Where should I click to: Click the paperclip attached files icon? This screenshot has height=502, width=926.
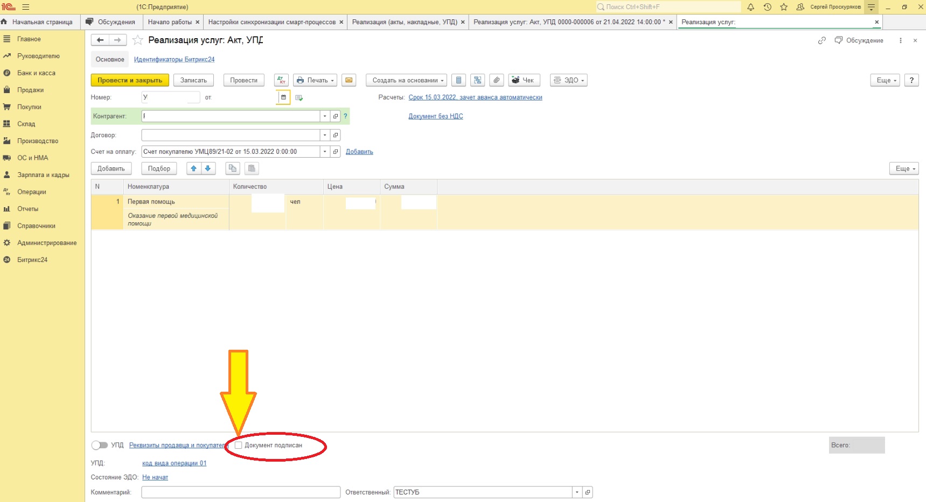pyautogui.click(x=497, y=80)
